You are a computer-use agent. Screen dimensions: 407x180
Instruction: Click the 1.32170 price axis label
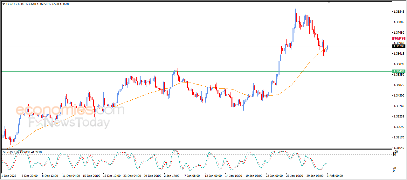coord(399,137)
